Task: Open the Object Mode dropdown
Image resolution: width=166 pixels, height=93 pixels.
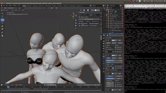Action: click(x=6, y=10)
